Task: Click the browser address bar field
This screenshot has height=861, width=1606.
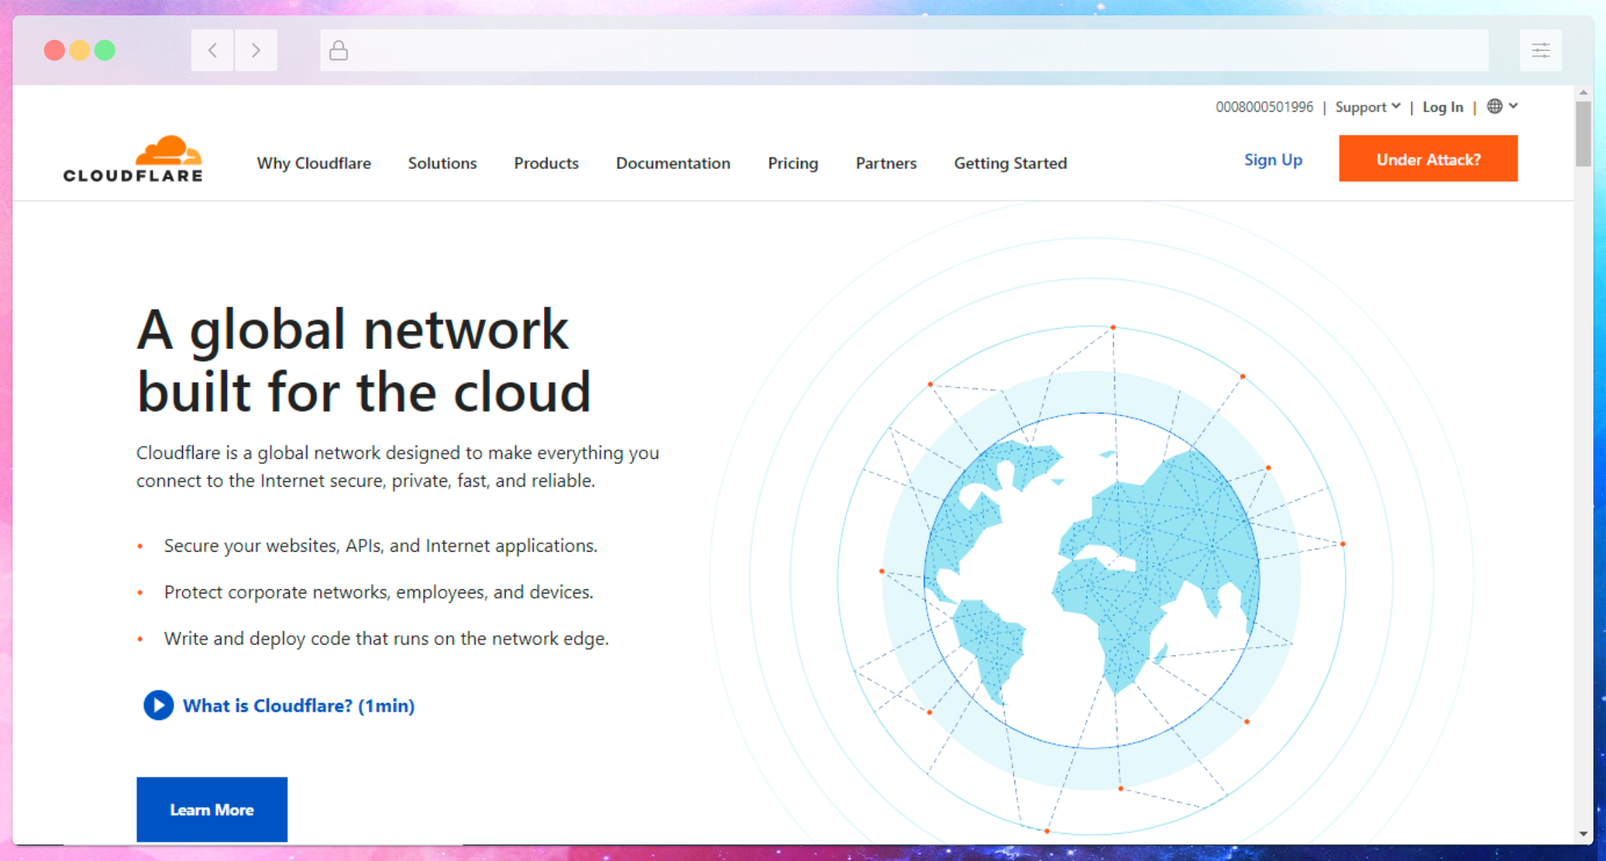Action: (x=904, y=50)
